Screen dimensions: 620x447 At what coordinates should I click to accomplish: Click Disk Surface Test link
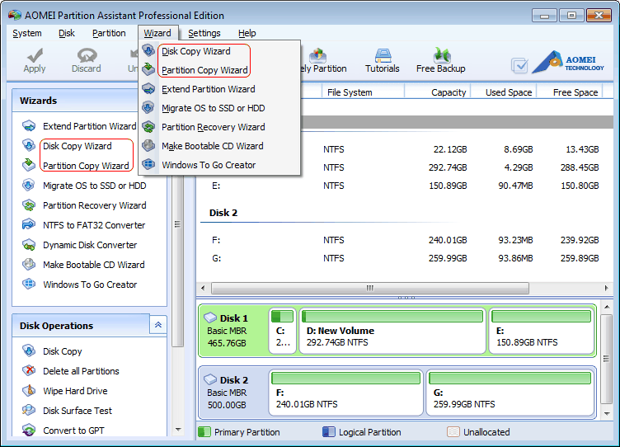tap(77, 411)
